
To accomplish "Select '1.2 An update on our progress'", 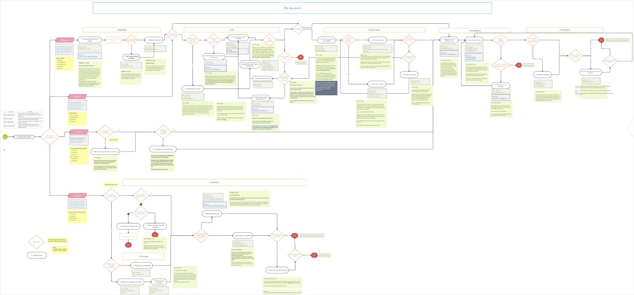I will coord(163,149).
